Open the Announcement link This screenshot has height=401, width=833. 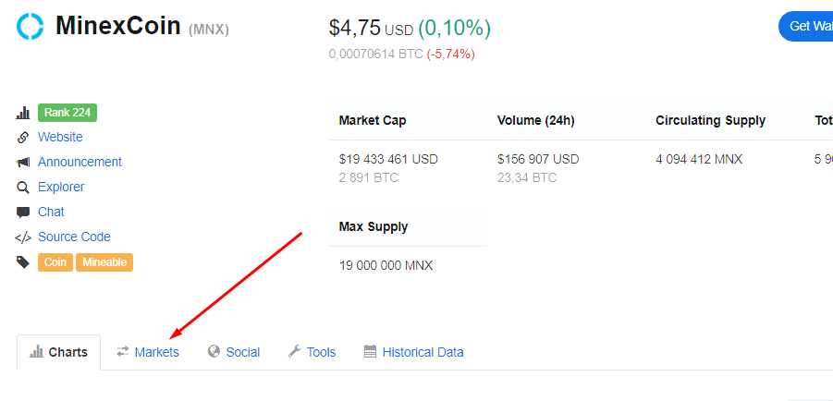pos(80,162)
